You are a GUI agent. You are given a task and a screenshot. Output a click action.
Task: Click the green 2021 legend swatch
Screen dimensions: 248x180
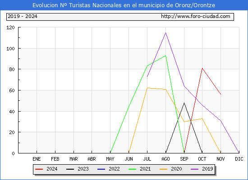133,169
